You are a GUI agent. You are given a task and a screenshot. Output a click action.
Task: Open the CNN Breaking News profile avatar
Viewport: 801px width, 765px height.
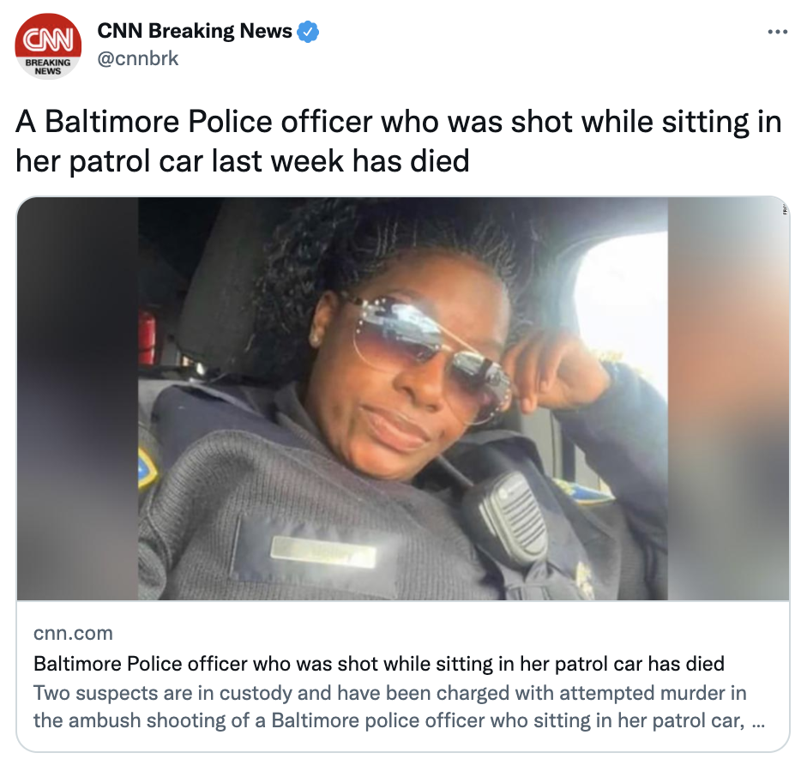click(48, 46)
